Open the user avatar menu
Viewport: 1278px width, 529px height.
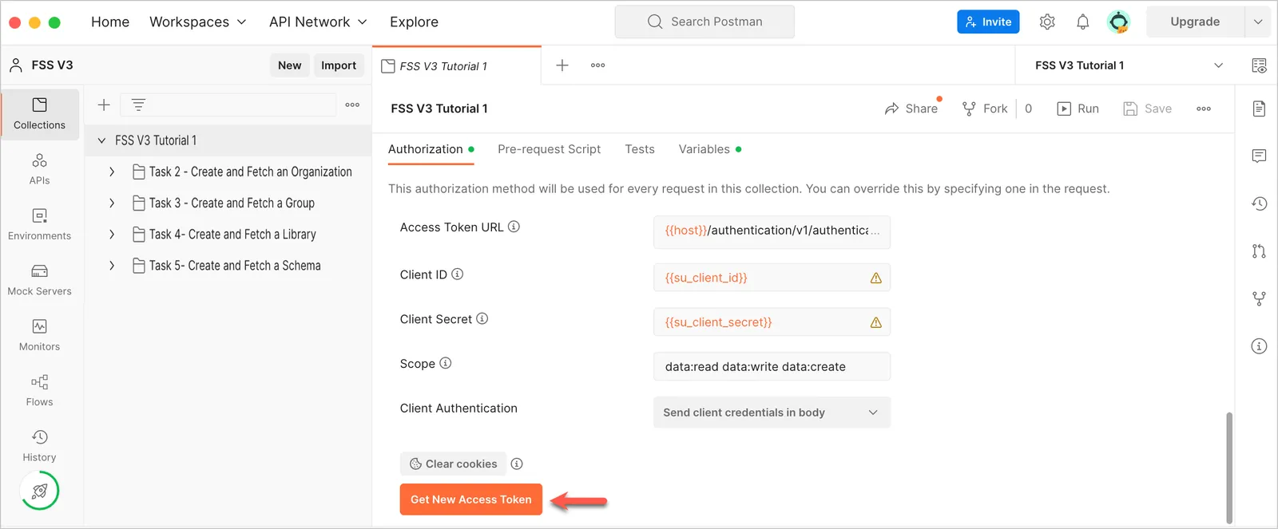coord(1119,22)
